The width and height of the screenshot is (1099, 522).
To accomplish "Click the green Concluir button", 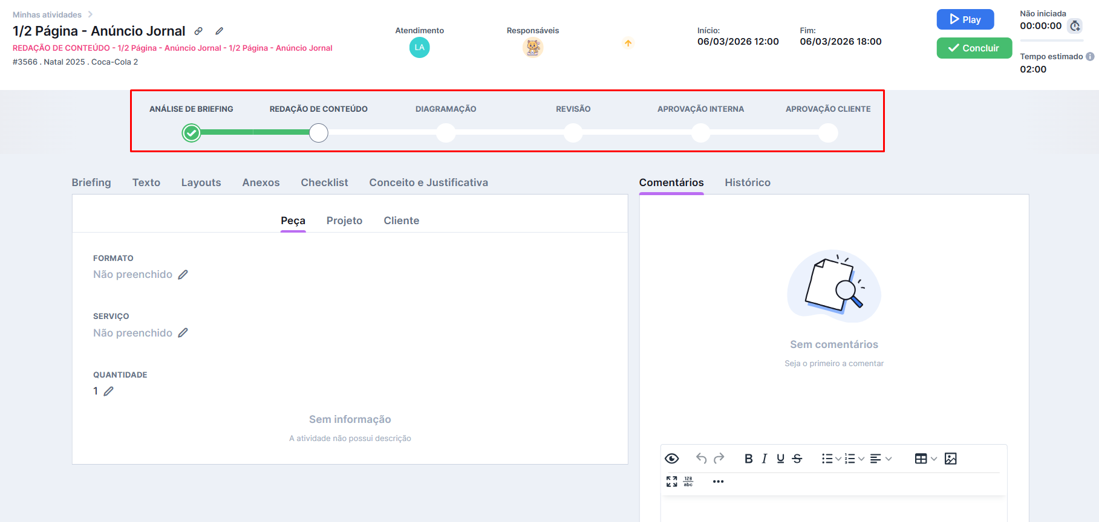I will (x=974, y=48).
